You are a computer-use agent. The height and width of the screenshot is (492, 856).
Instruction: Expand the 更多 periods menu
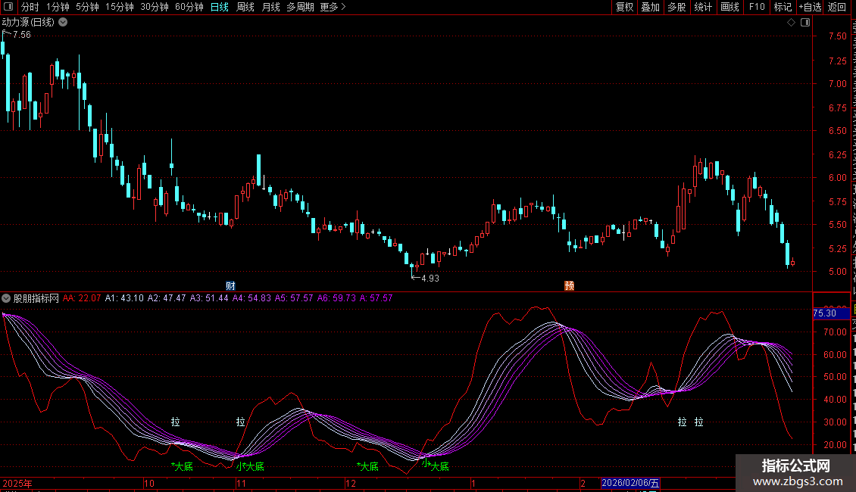click(x=333, y=7)
